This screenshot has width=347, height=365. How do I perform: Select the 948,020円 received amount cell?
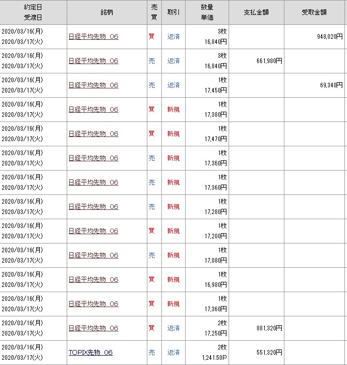click(329, 37)
